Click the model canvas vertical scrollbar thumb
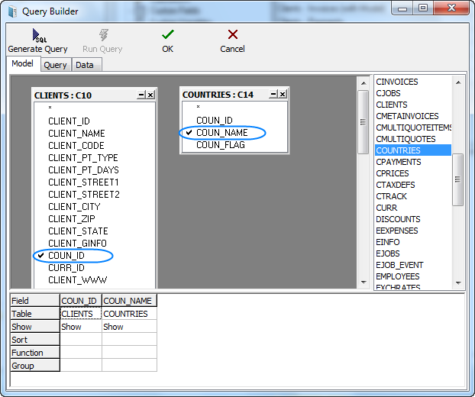The width and height of the screenshot is (475, 397). pyautogui.click(x=364, y=122)
